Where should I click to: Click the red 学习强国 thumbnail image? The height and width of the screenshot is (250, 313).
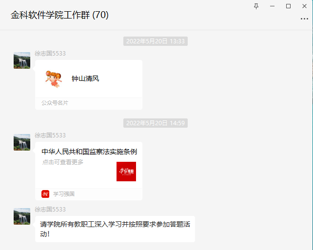[x=126, y=172]
